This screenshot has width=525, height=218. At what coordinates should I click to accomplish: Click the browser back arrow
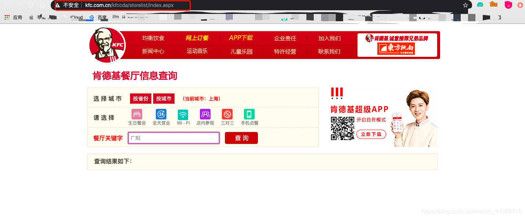(x=7, y=5)
